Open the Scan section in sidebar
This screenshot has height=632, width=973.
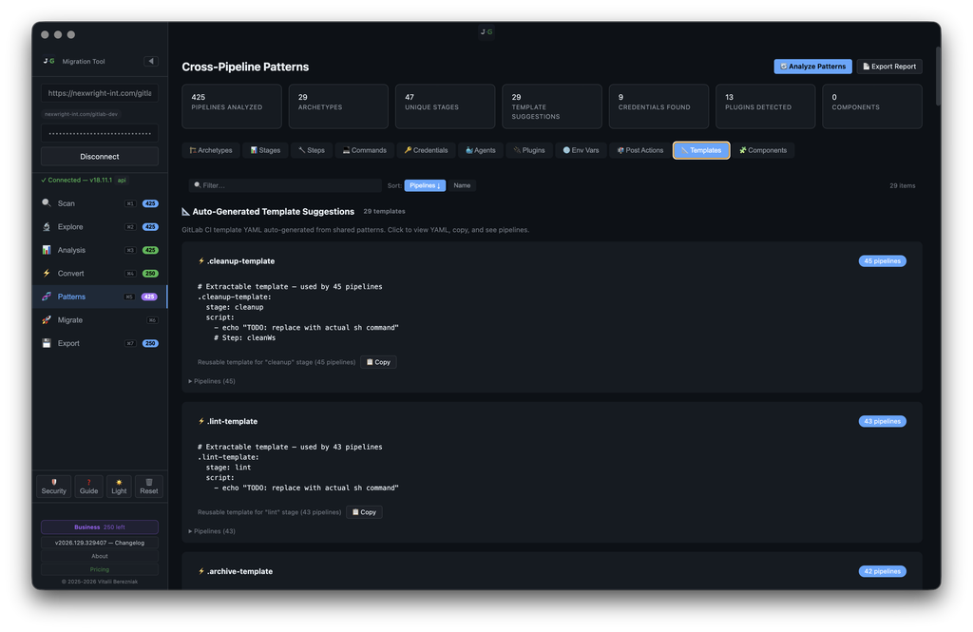(x=99, y=203)
